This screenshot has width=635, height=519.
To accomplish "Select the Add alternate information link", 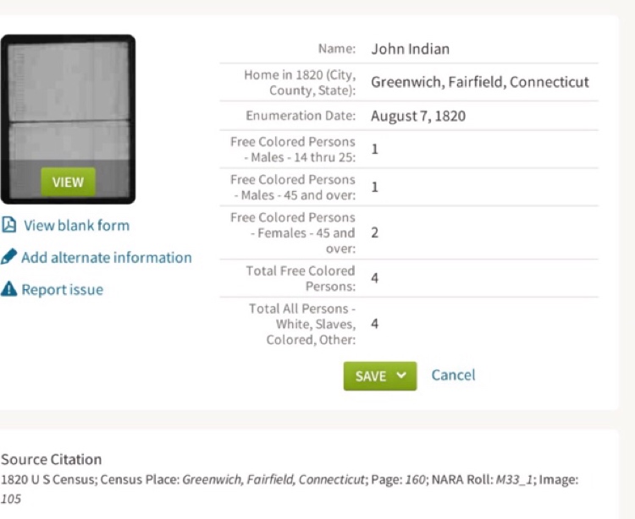I will tap(107, 258).
